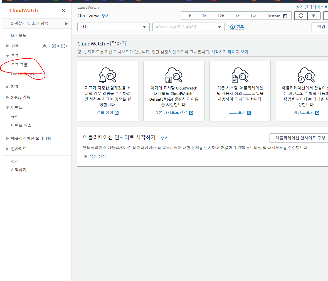Image resolution: width=328 pixels, height=281 pixels.
Task: Click the CloudWatch breadcrumb text
Action: [x=88, y=7]
